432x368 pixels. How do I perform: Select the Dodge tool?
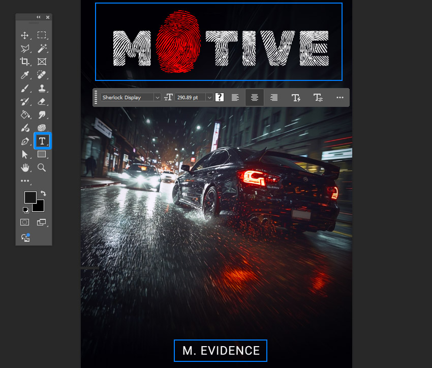click(25, 128)
